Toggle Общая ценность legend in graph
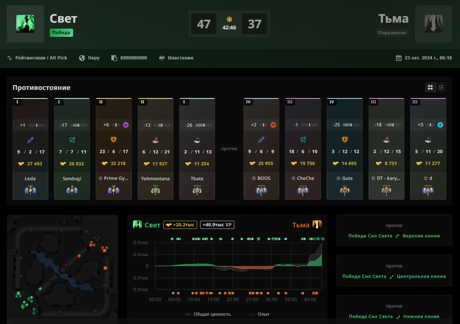The width and height of the screenshot is (460, 324). pyautogui.click(x=208, y=314)
